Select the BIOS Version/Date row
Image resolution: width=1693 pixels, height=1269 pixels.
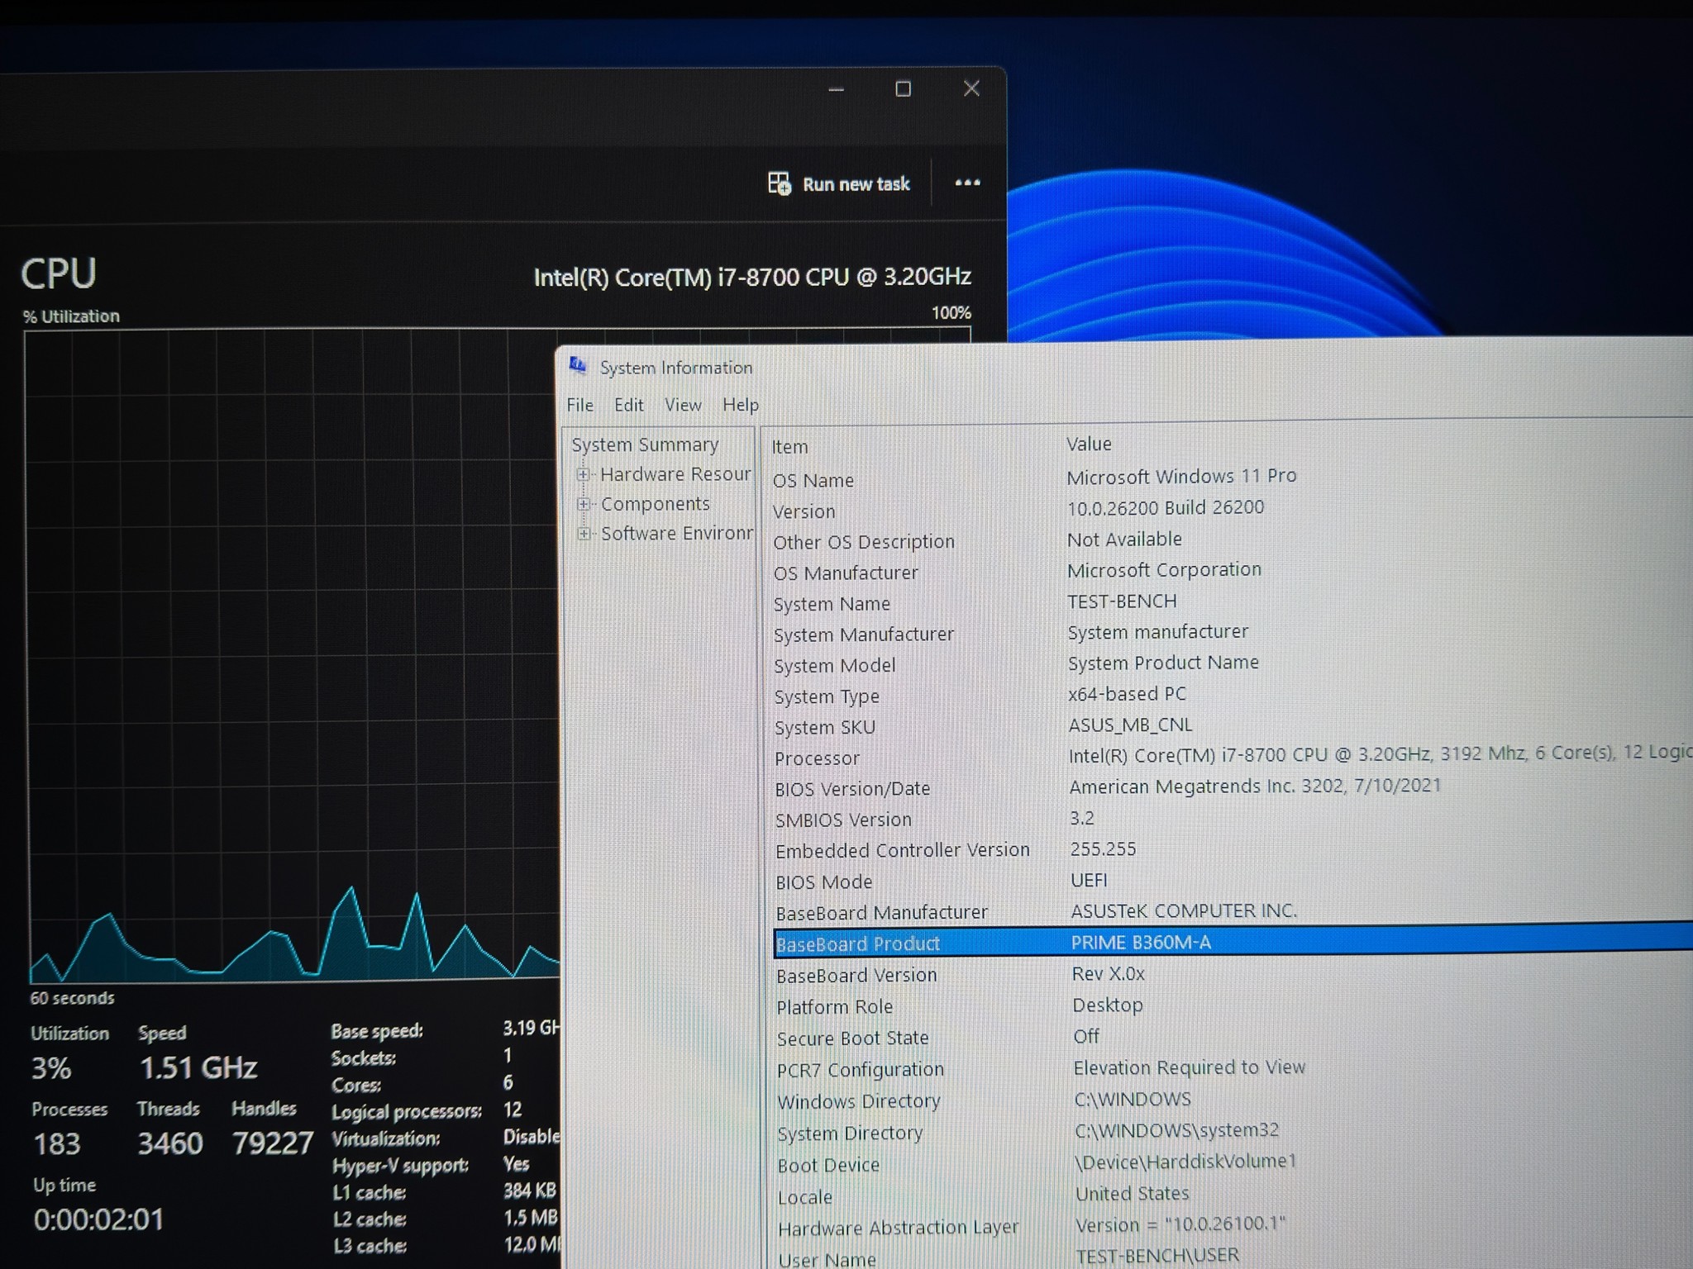(x=1232, y=787)
